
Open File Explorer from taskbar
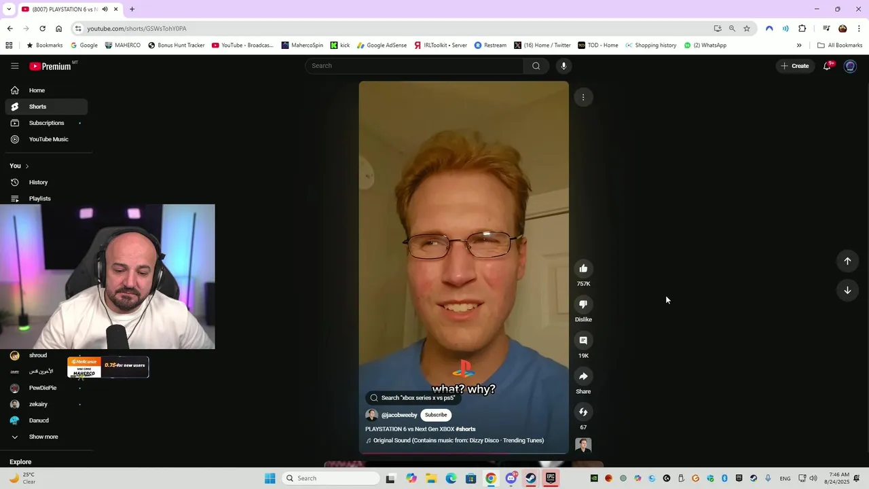(x=431, y=478)
